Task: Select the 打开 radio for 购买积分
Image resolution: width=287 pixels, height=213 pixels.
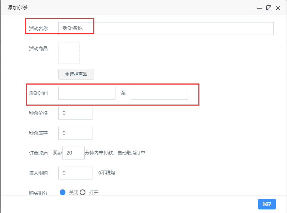Action: click(83, 192)
